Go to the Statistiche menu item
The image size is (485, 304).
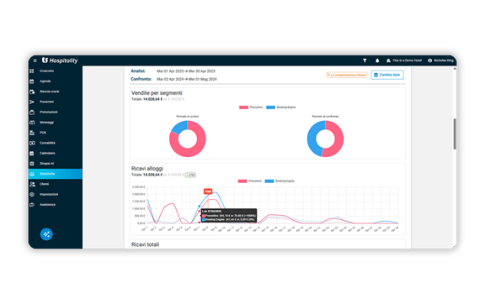(x=56, y=174)
